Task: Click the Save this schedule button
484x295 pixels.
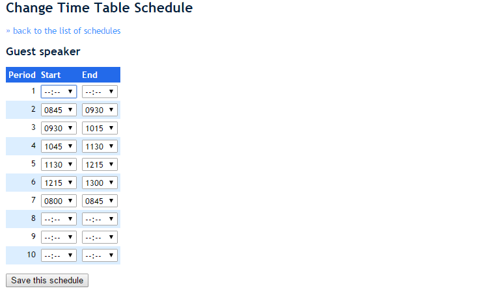Action: [47, 281]
